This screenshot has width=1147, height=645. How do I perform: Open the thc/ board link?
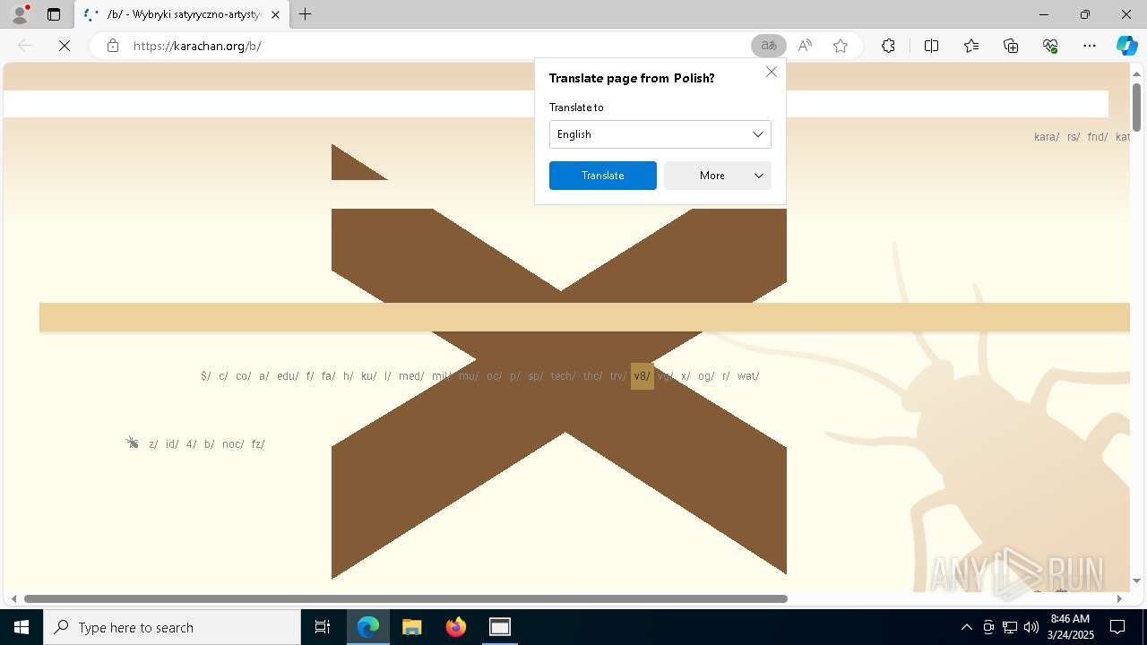click(x=592, y=376)
